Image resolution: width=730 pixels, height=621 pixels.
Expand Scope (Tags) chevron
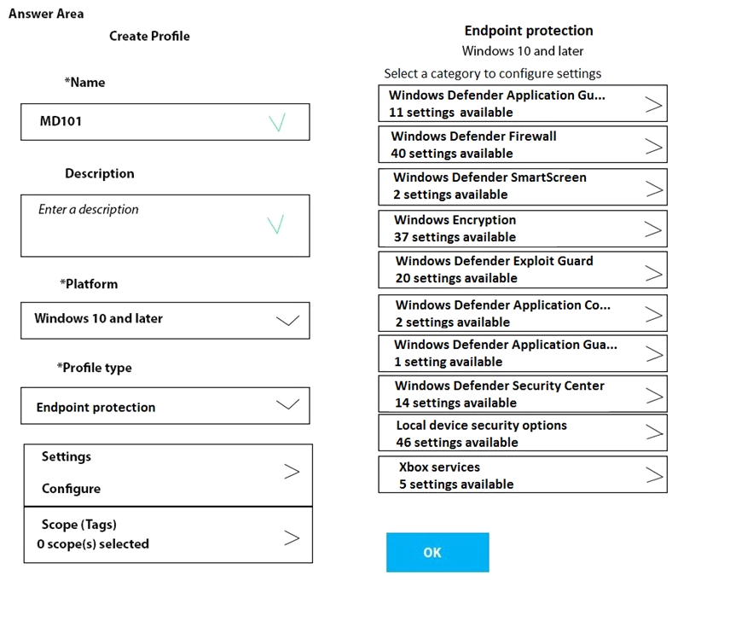click(x=292, y=537)
